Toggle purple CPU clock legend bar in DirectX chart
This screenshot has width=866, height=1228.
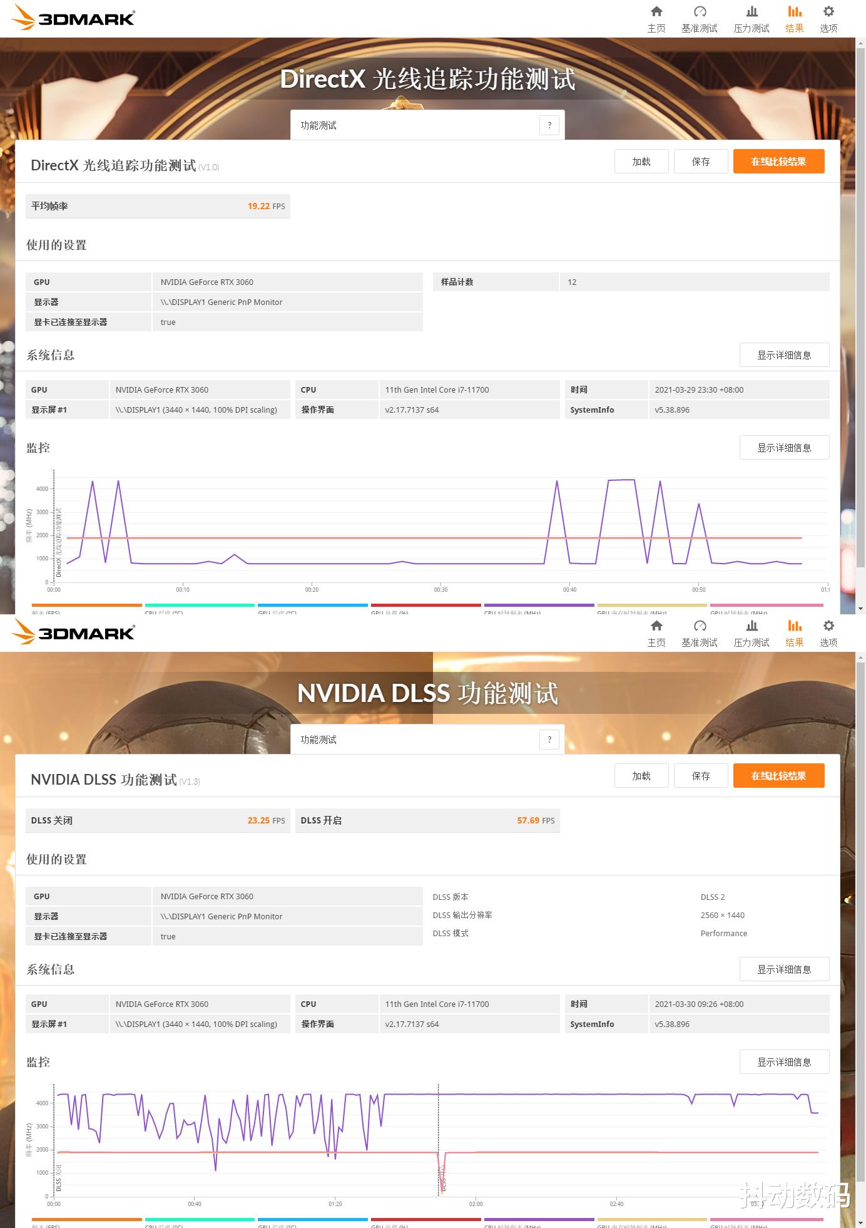click(539, 606)
